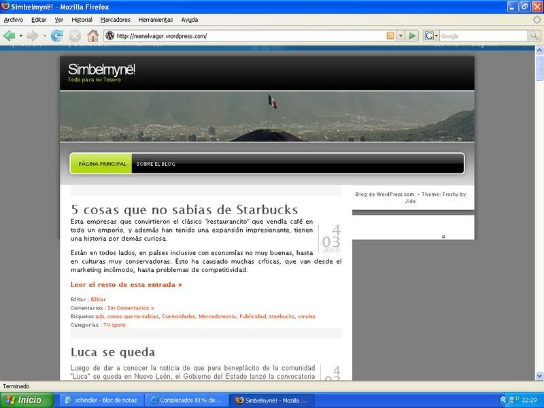Open the Back history dropdown arrow

coord(20,35)
